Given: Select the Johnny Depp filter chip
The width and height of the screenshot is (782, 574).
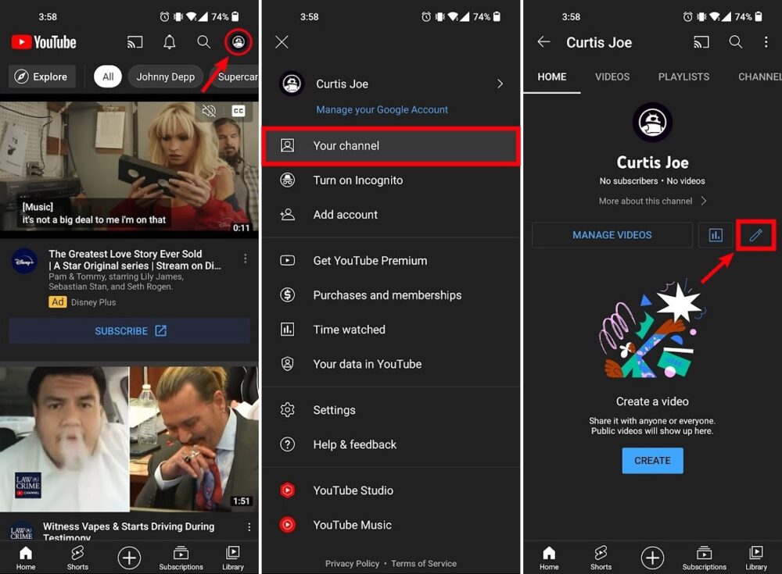Looking at the screenshot, I should pos(165,77).
